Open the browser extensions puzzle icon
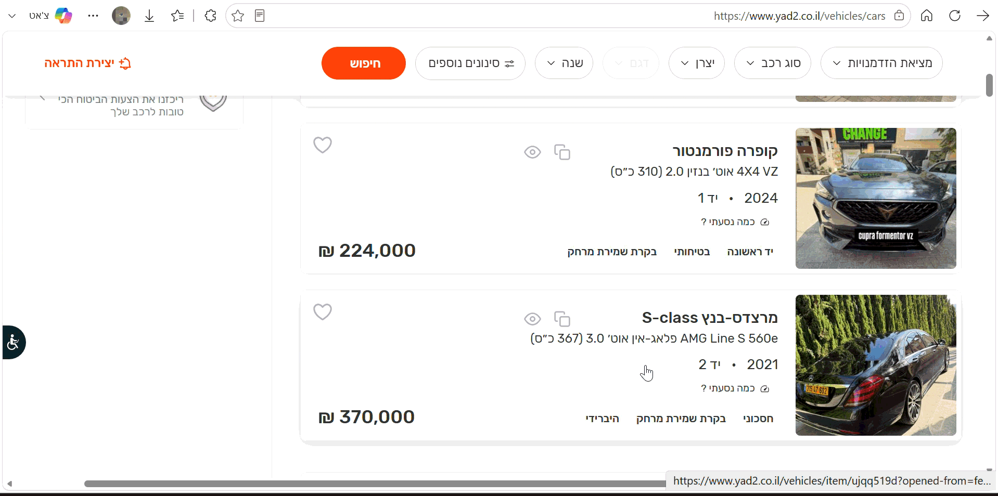The height and width of the screenshot is (496, 998). point(210,16)
